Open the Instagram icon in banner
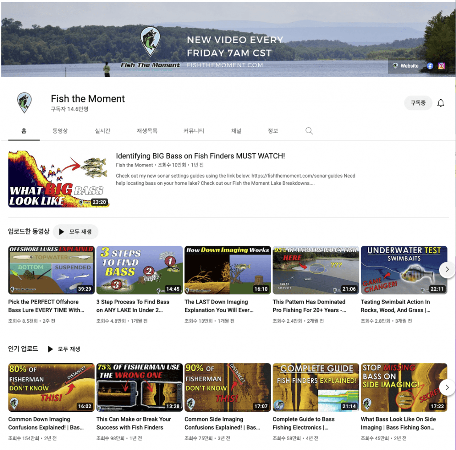The height and width of the screenshot is (450, 456). [x=441, y=66]
